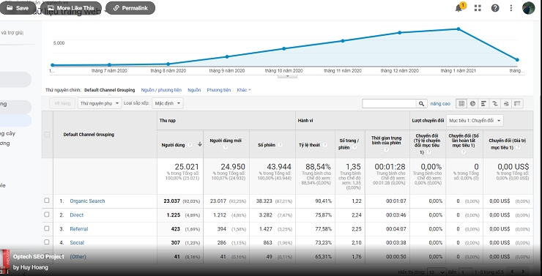The width and height of the screenshot is (542, 276).
Task: Click the Optech SEO Project thumbnail
Action: coord(5,261)
